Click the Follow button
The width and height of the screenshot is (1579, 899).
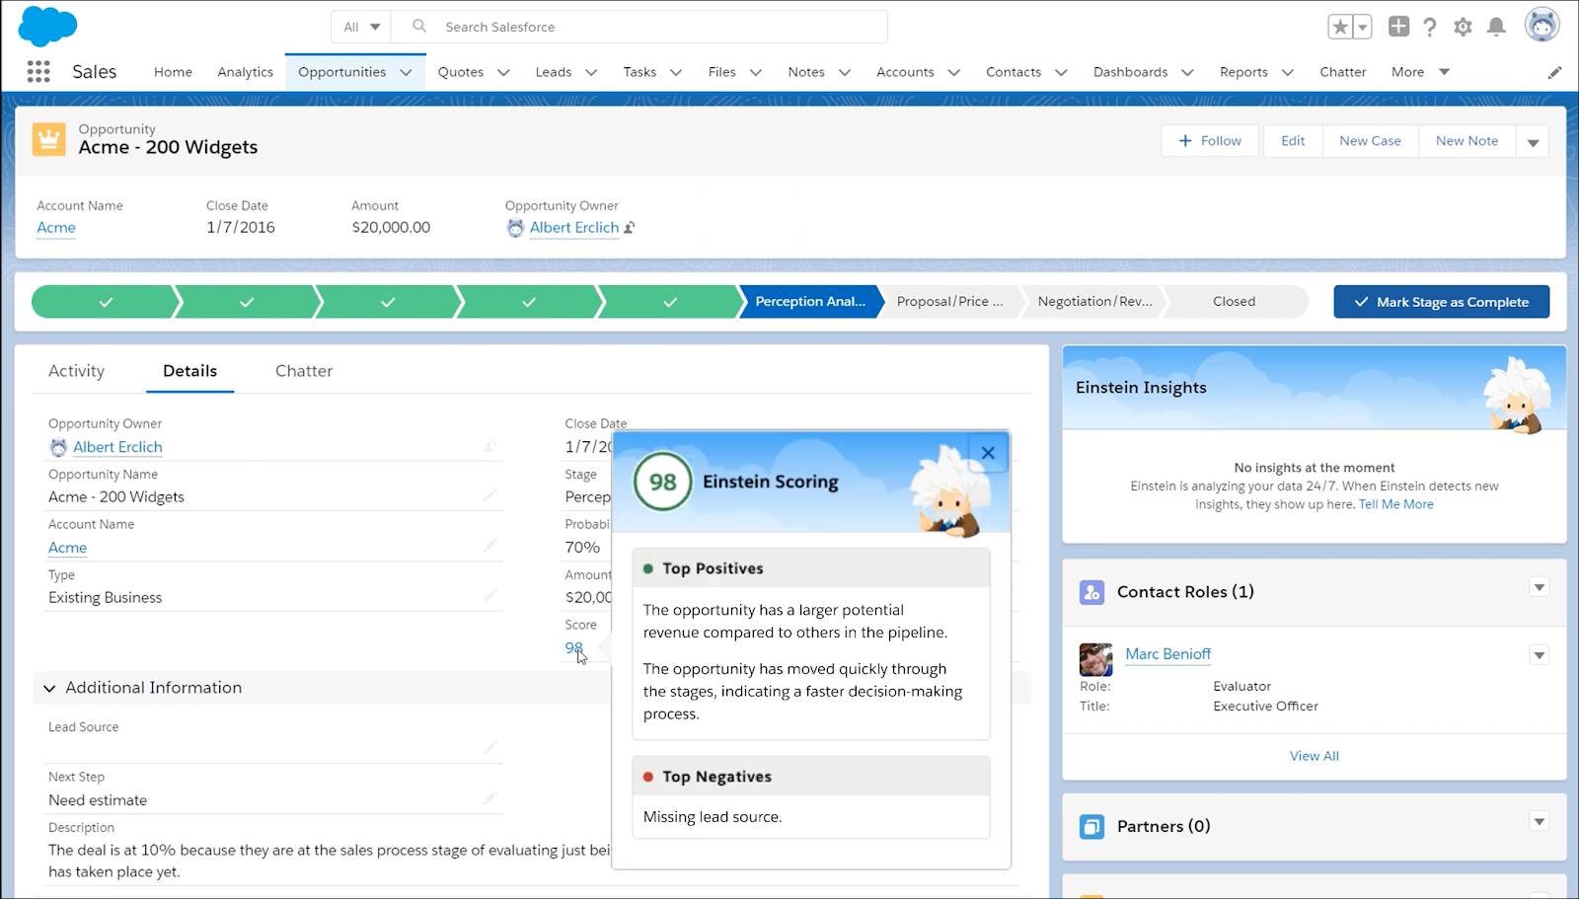tap(1210, 141)
